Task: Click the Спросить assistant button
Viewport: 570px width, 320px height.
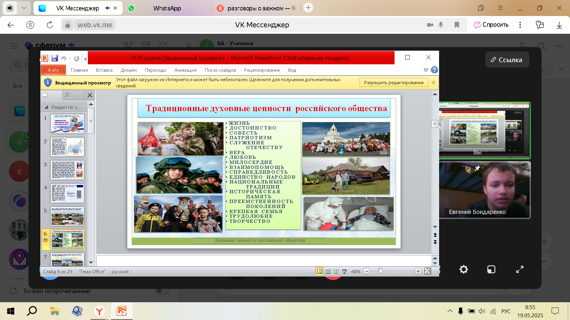Action: pos(491,25)
